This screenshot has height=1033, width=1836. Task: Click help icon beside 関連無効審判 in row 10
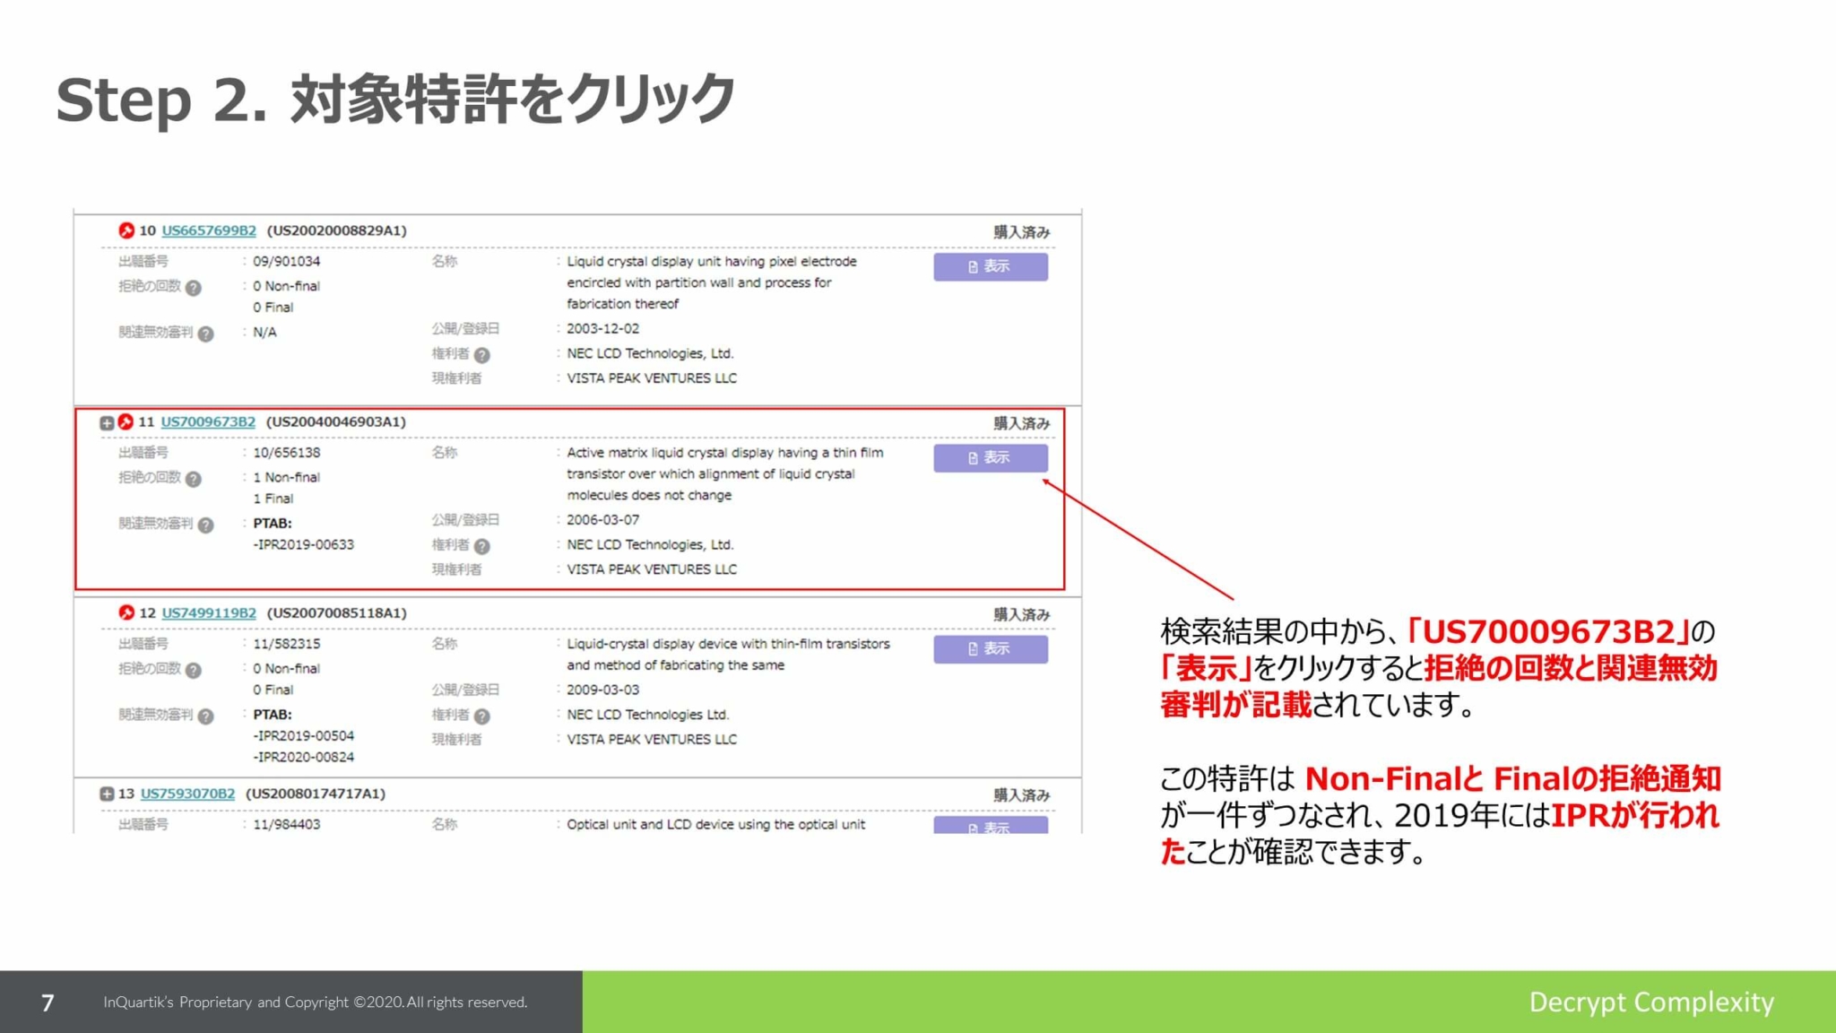pos(206,334)
